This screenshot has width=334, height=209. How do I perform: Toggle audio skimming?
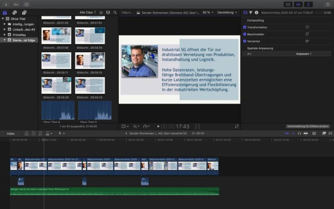pos(293,133)
